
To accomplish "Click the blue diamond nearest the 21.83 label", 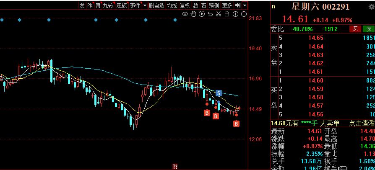I will [175, 20].
